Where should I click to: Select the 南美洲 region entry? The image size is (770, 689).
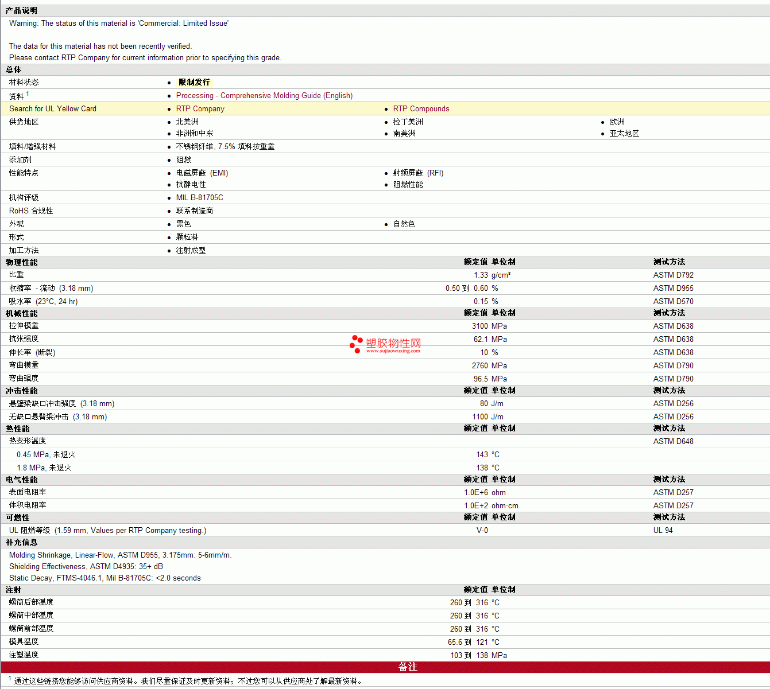click(x=404, y=134)
